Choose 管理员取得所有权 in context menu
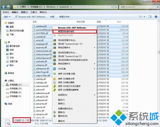The image size is (160, 127). click(75, 32)
